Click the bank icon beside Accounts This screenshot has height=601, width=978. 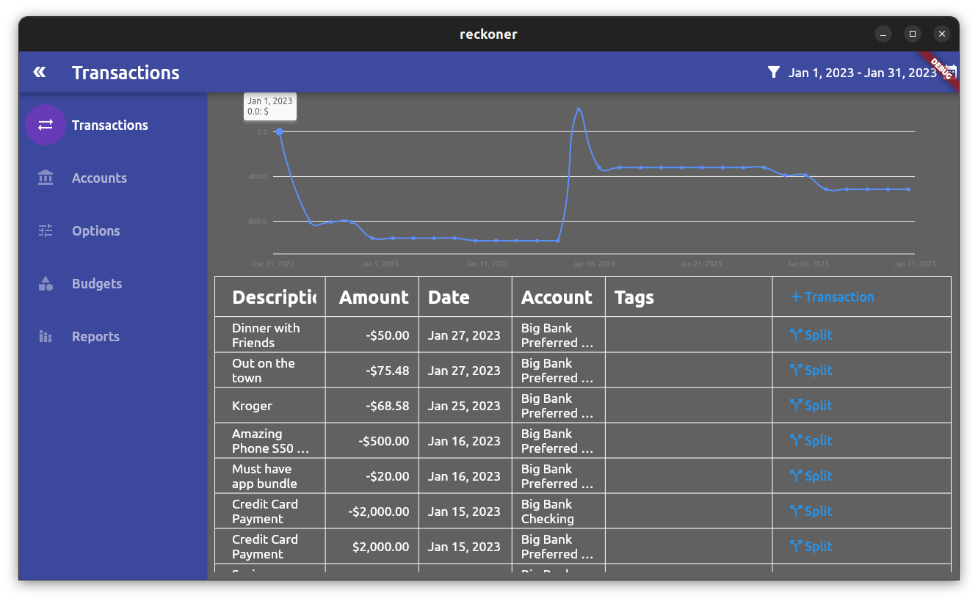45,178
